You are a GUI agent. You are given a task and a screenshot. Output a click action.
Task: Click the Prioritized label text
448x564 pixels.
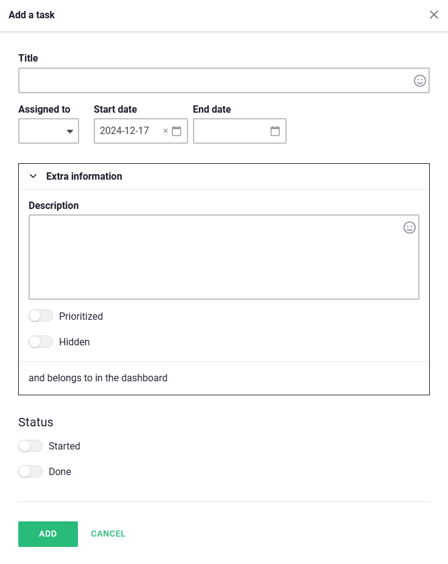click(81, 316)
